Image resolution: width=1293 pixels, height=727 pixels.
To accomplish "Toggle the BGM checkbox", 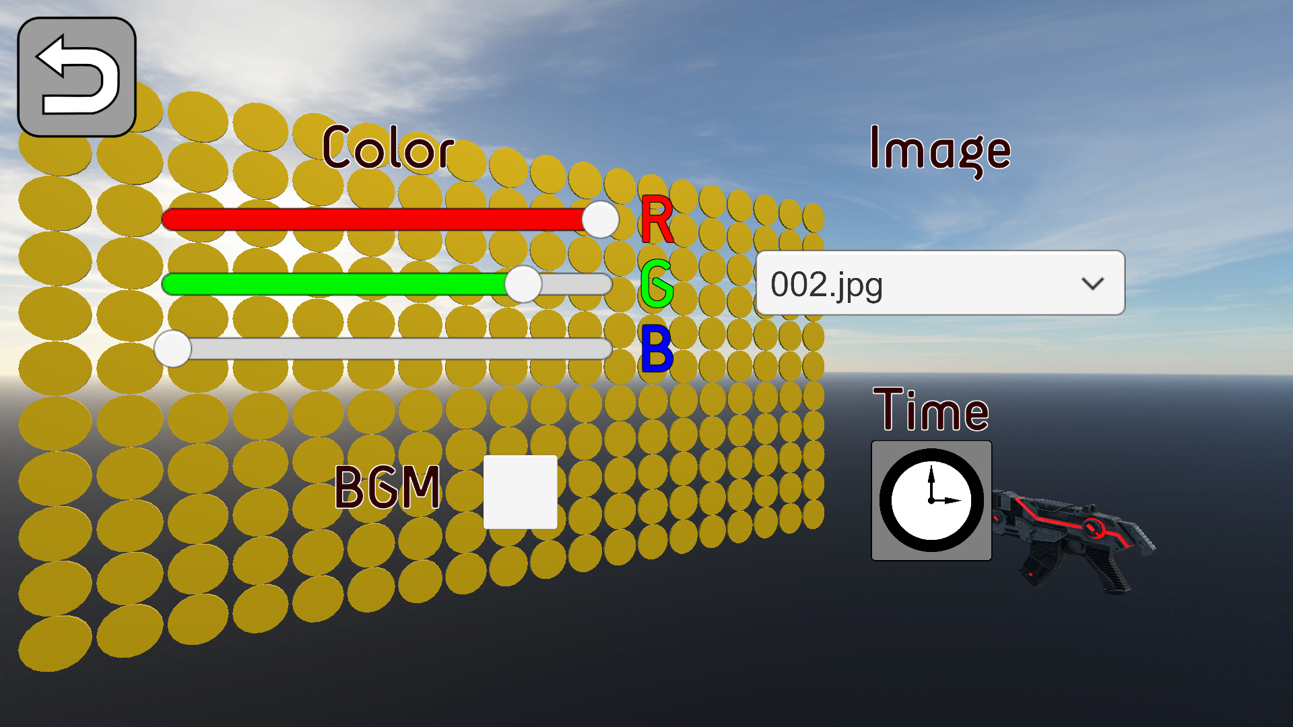I will click(521, 491).
